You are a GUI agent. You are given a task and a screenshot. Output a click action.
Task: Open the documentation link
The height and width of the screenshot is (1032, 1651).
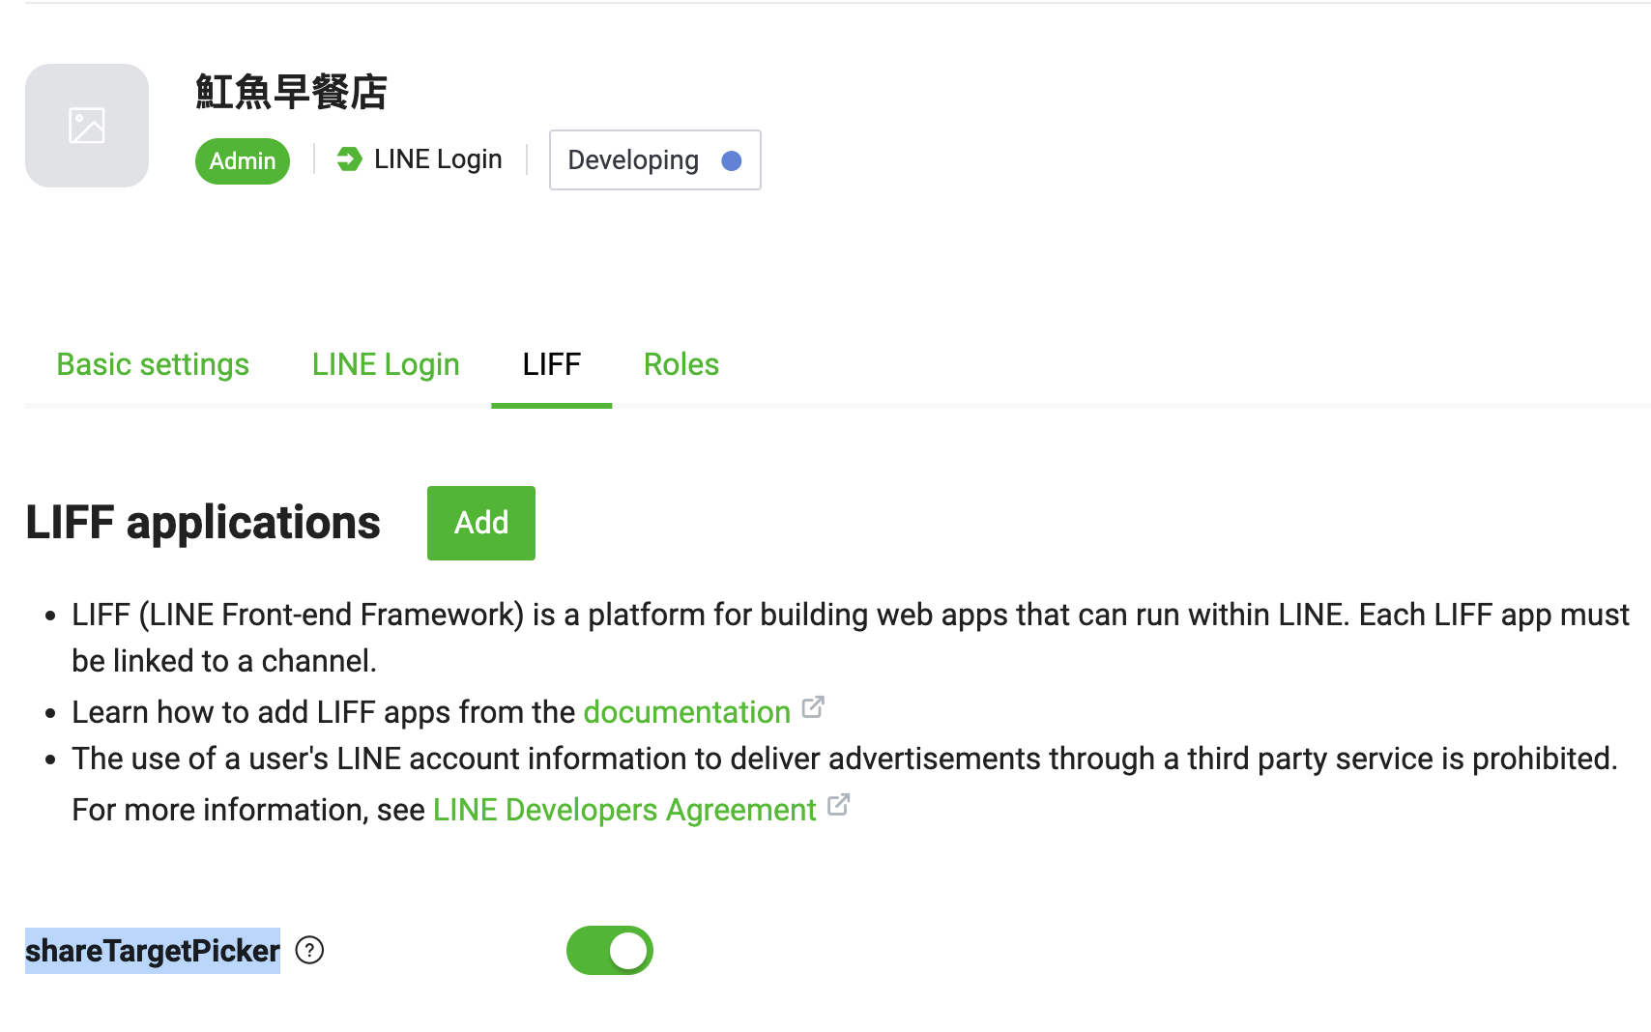click(687, 712)
